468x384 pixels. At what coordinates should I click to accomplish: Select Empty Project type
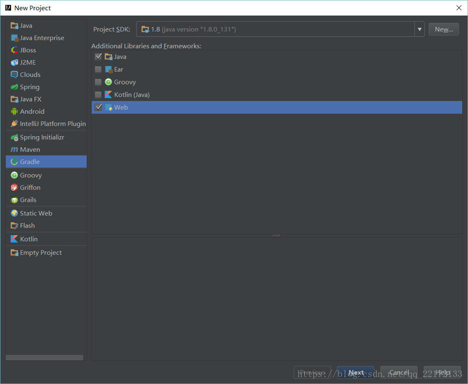(x=46, y=252)
